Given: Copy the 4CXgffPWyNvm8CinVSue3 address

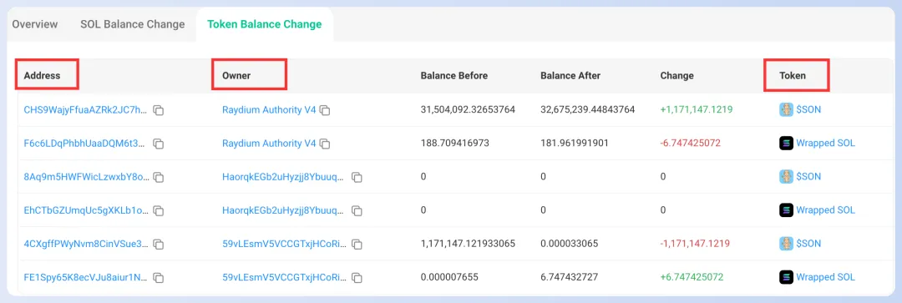Looking at the screenshot, I should click(158, 245).
